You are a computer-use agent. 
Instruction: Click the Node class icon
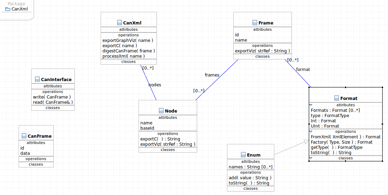pos(161,111)
